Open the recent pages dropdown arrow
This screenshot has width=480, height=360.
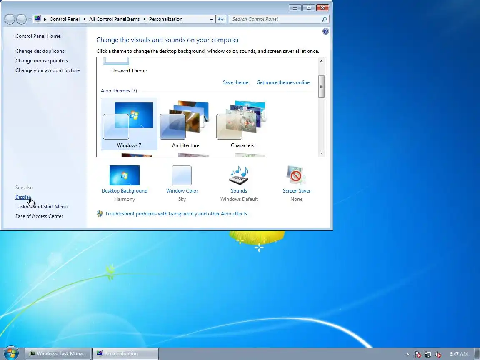coord(30,19)
